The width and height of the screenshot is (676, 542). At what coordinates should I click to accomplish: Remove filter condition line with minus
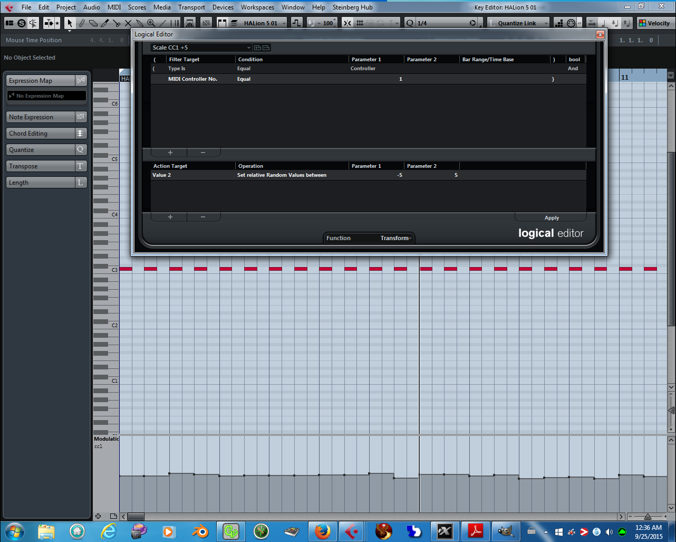203,153
